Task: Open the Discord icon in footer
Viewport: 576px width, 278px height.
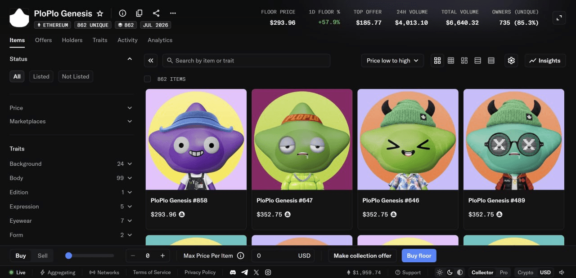Action: coord(233,272)
